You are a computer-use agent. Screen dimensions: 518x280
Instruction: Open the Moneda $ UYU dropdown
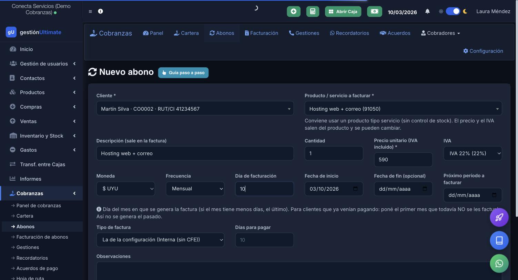tap(126, 189)
